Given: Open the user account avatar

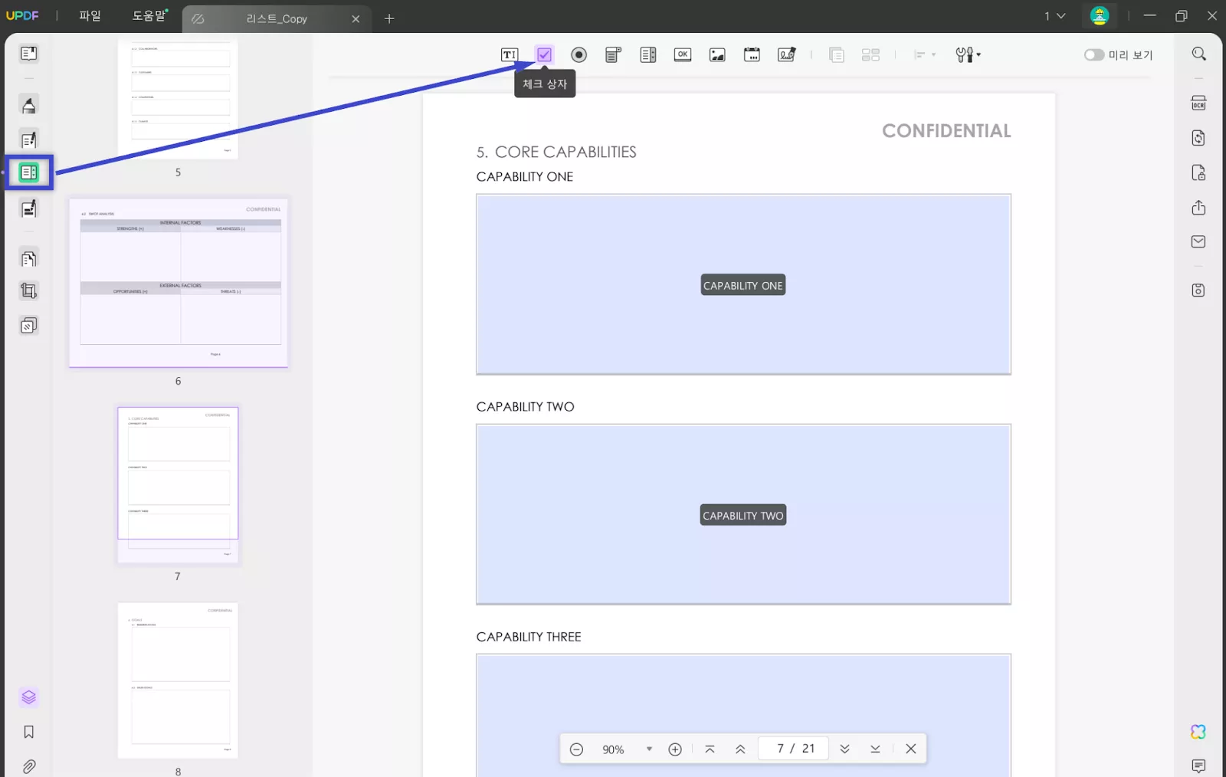Looking at the screenshot, I should coord(1100,16).
